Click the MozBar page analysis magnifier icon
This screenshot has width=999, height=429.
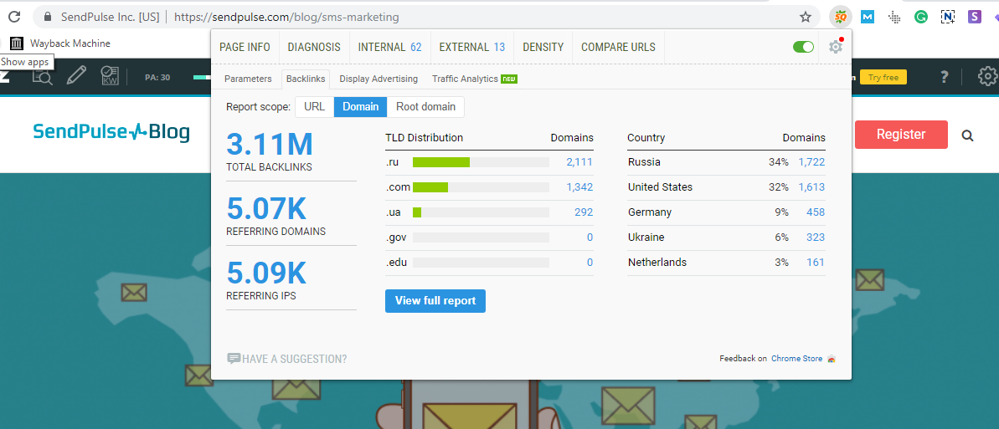(43, 76)
